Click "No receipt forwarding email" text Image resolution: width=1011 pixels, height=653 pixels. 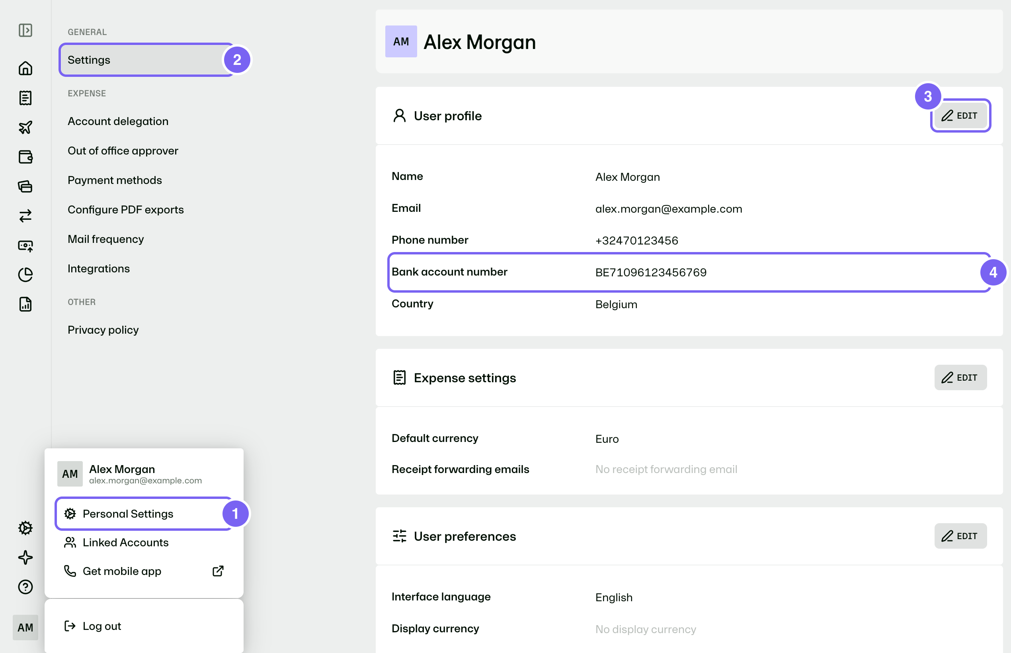[666, 469]
